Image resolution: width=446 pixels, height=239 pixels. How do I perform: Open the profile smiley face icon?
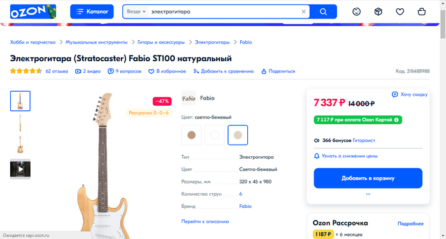click(x=356, y=11)
